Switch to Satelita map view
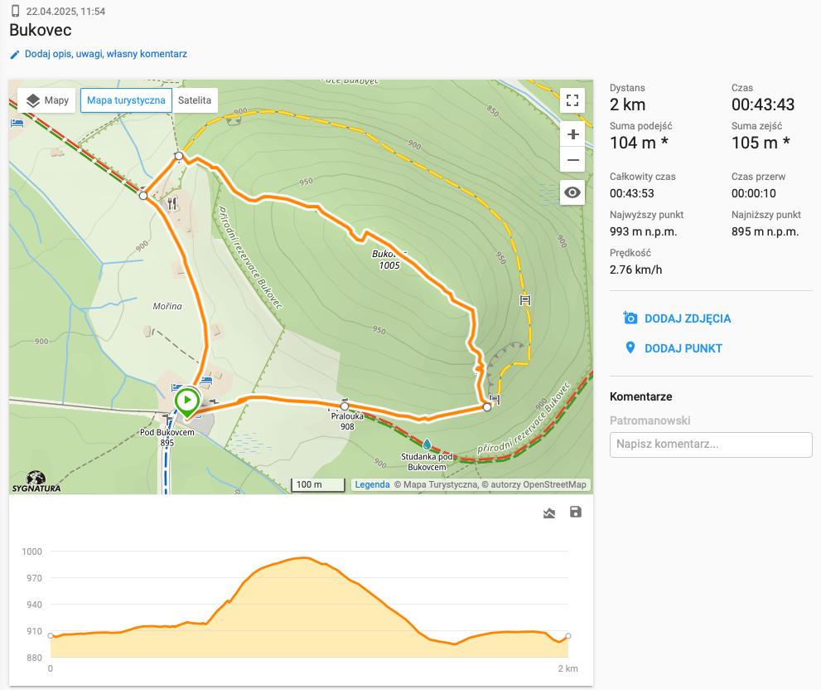Image resolution: width=821 pixels, height=690 pixels. point(196,100)
